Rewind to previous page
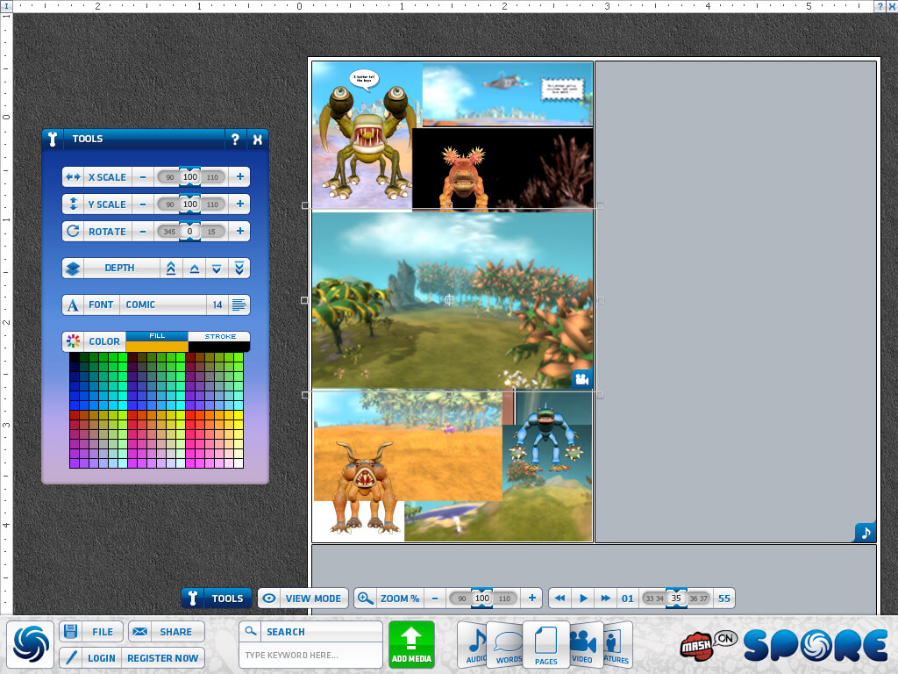 pos(560,599)
